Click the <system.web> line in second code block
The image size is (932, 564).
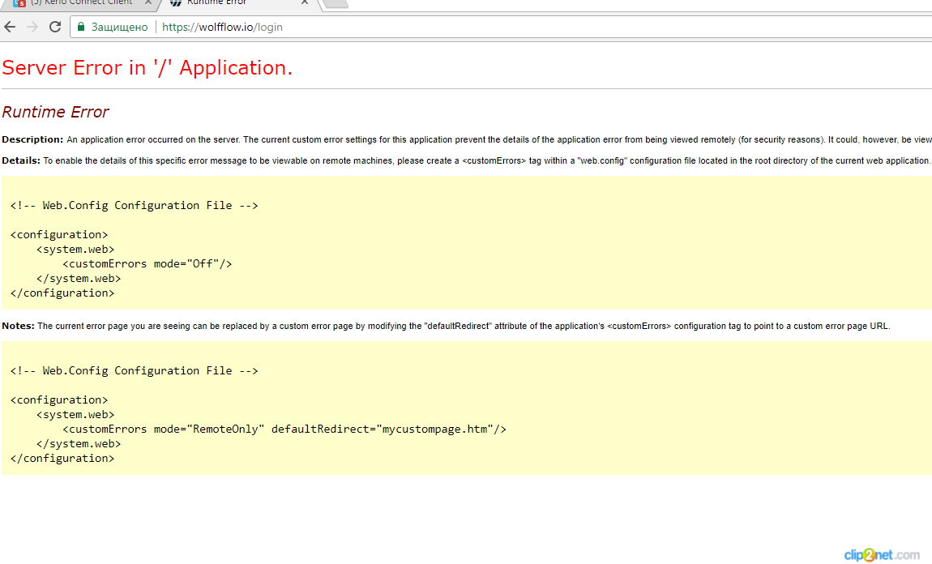[x=75, y=415]
